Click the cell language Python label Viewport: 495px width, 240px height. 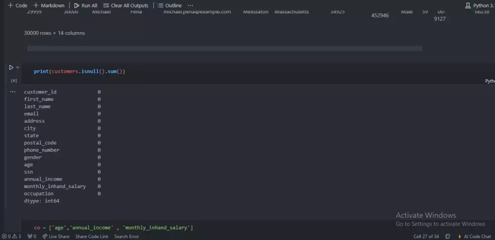[490, 81]
